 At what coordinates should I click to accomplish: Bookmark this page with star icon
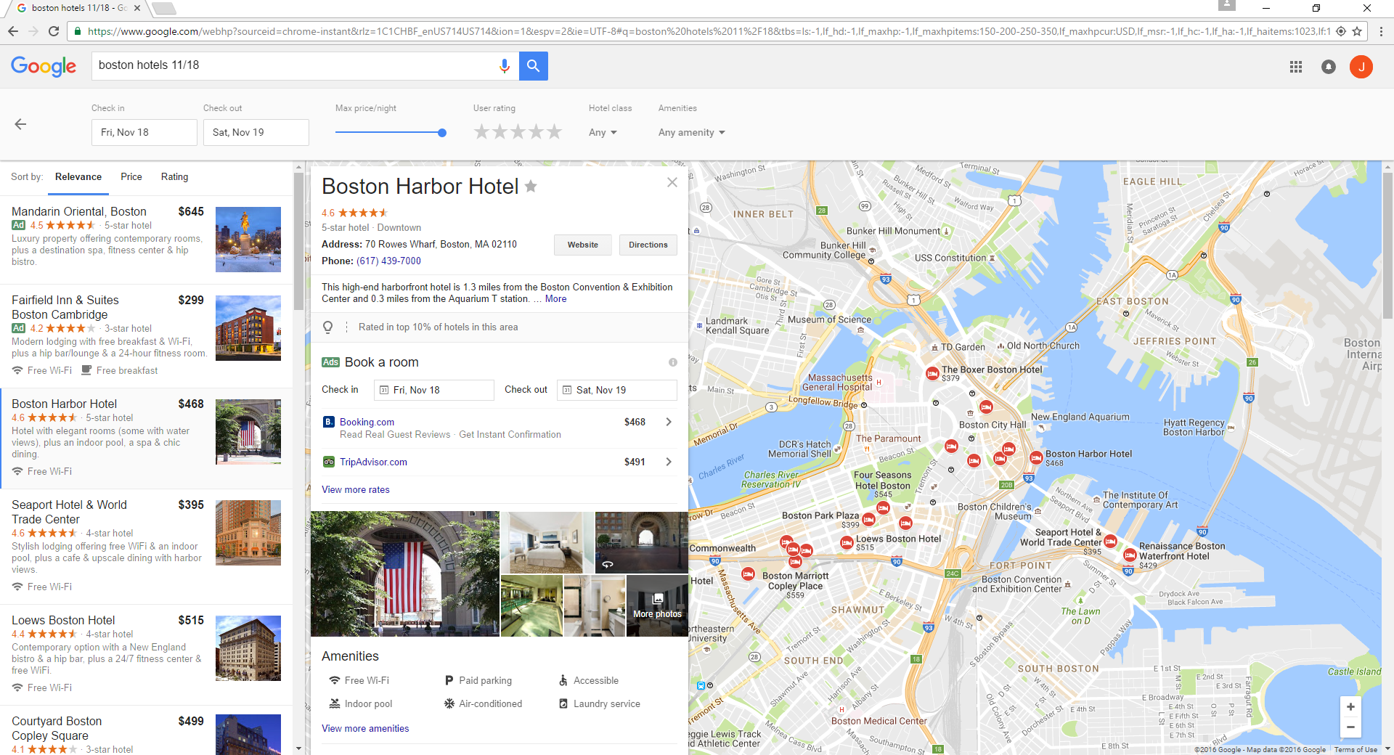pos(1356,31)
